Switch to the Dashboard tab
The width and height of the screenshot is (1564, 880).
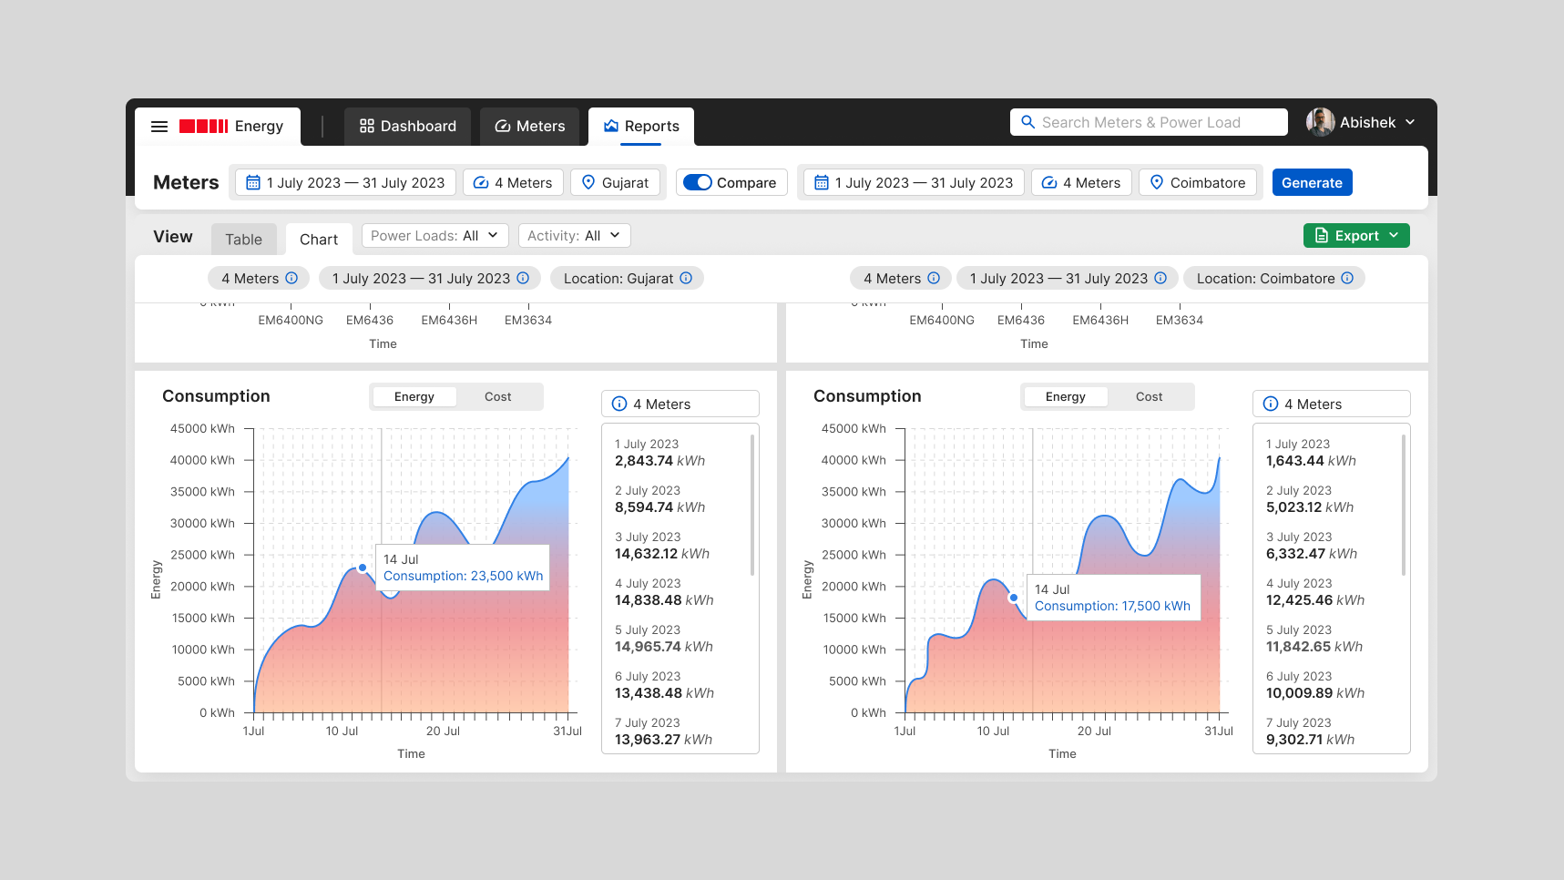tap(407, 126)
